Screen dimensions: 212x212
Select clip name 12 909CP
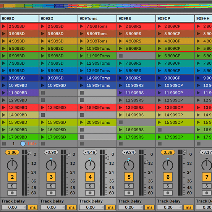coord(173,100)
